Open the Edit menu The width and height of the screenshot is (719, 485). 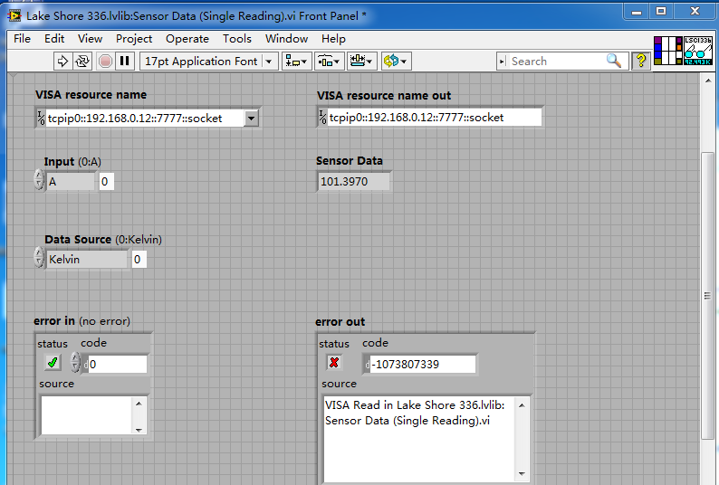pos(54,39)
